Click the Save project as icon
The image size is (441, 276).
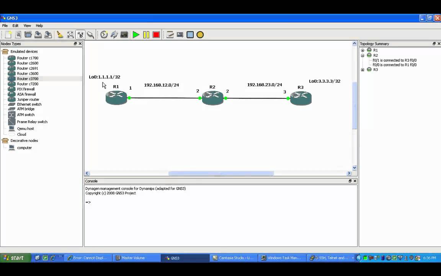tap(48, 34)
